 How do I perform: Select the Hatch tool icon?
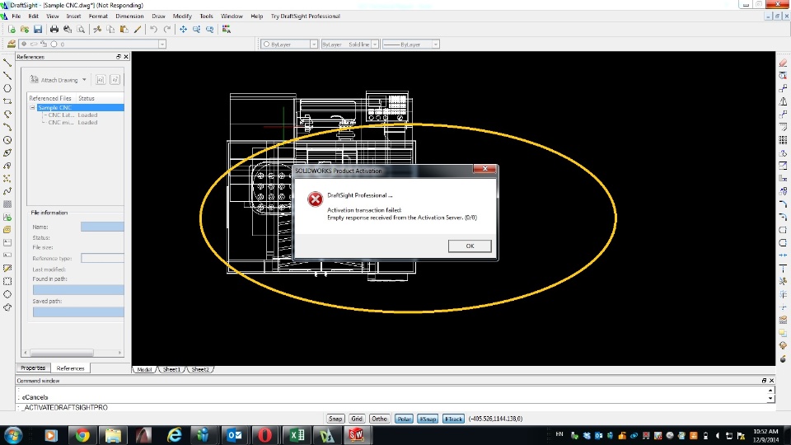(7, 204)
